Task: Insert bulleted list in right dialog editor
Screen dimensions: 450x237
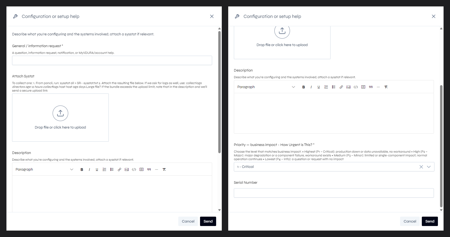Action: pyautogui.click(x=334, y=87)
